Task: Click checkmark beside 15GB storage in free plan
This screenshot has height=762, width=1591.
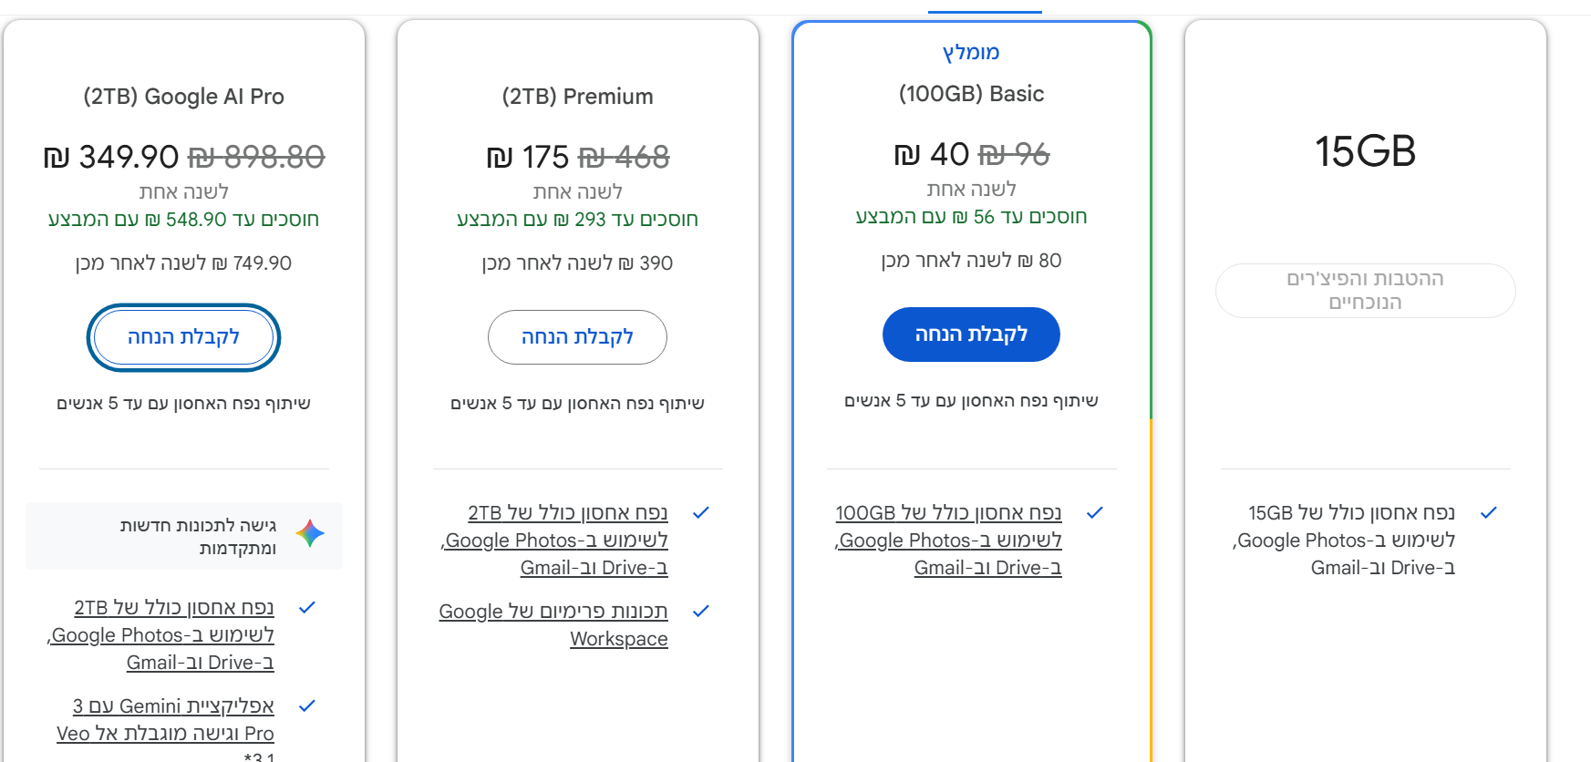Action: point(1489,513)
